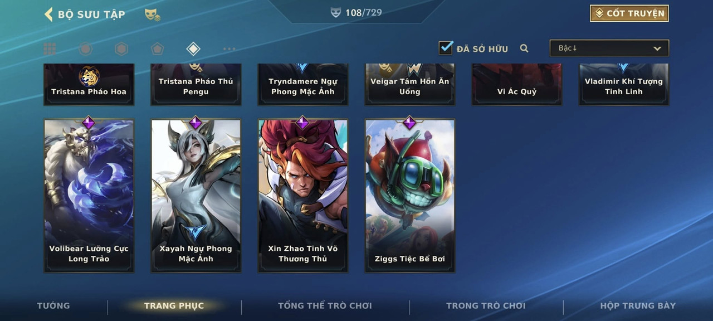Open the Trong Trò Chơi tab
Viewport: 713px width, 321px height.
coord(486,305)
